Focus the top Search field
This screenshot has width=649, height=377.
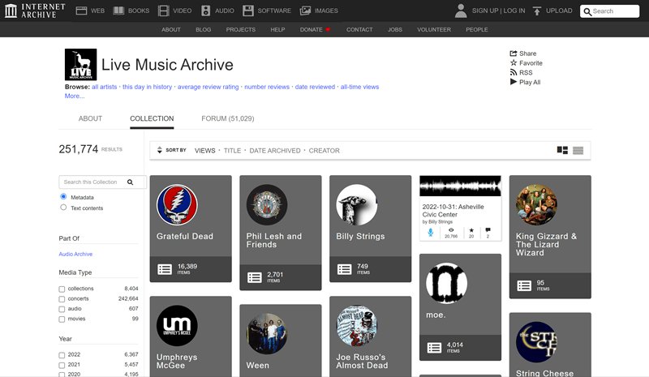tap(609, 11)
